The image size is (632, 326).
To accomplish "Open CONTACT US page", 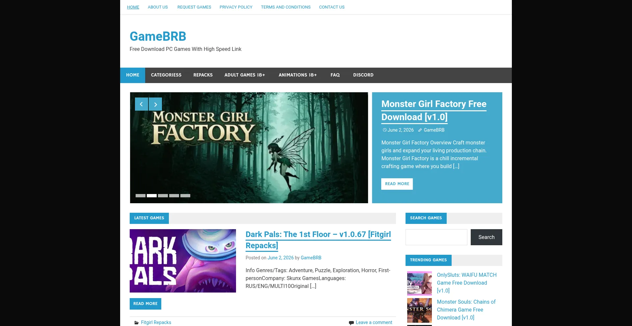I will pyautogui.click(x=332, y=7).
